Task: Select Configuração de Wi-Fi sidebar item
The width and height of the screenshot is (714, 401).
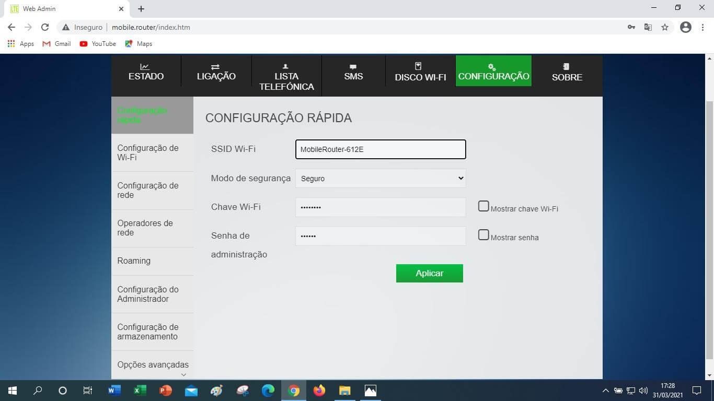Action: [x=148, y=152]
